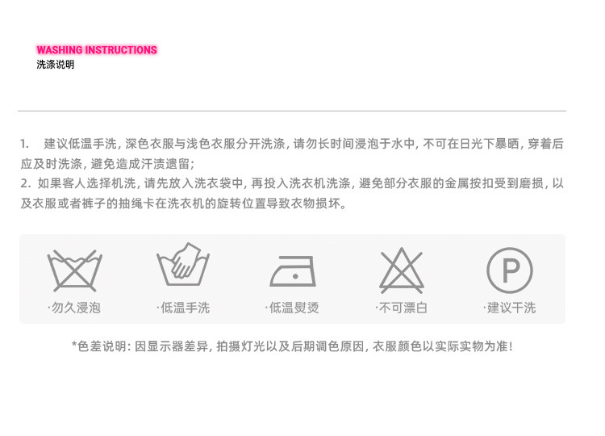
Task: Click the 色差说明 color disclaimer note
Action: [293, 346]
